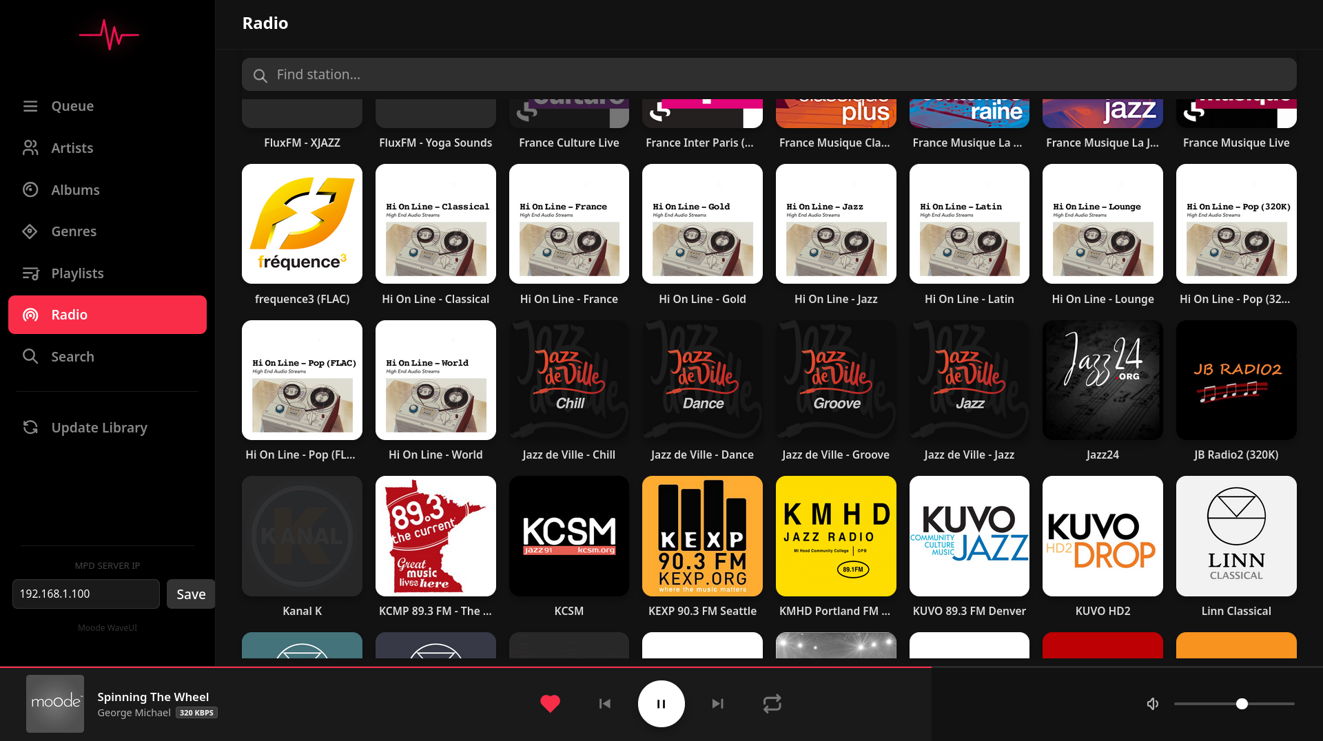The image size is (1323, 741).
Task: Play the Jazz24 station
Action: pos(1102,380)
